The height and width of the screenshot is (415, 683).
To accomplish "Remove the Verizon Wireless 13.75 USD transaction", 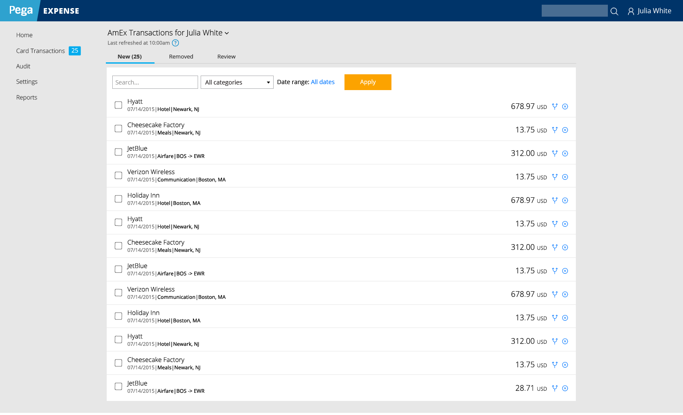I will coord(565,177).
